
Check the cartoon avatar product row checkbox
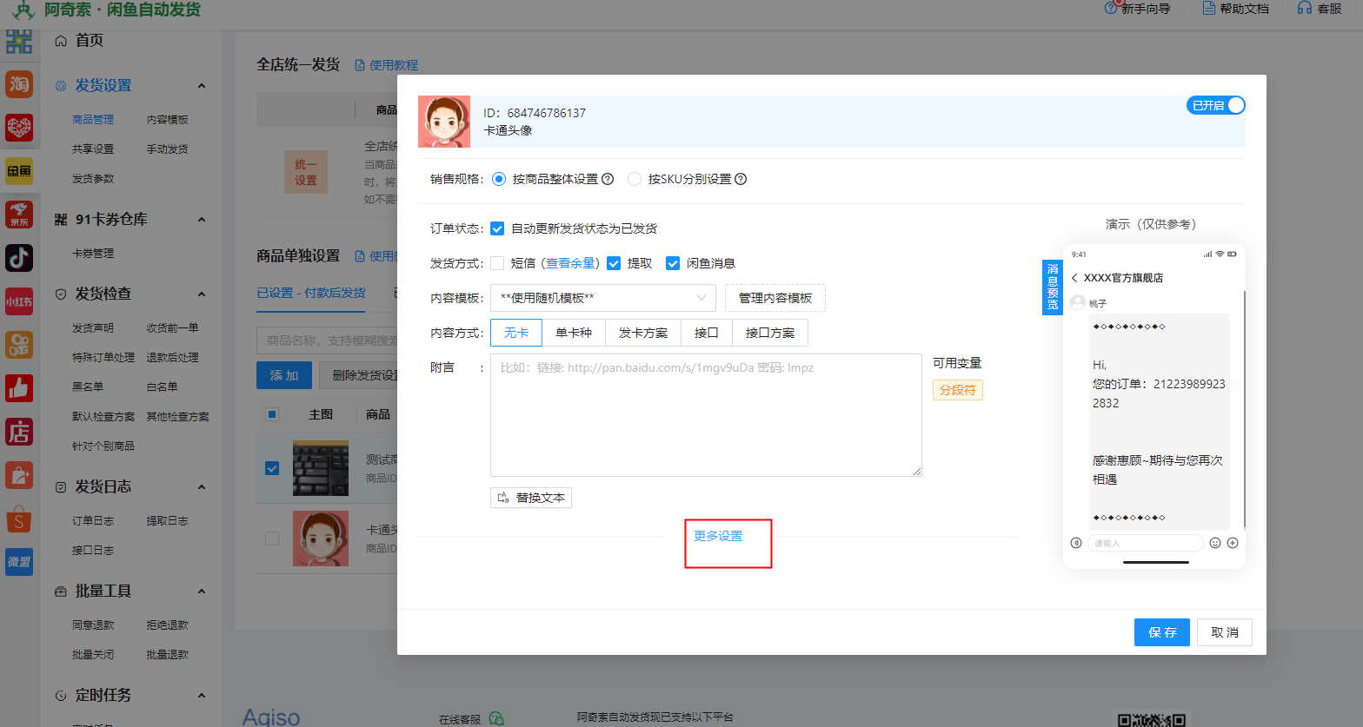[x=272, y=539]
